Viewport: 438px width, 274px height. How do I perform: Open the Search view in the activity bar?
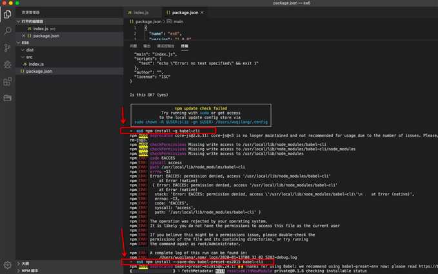tap(8, 31)
